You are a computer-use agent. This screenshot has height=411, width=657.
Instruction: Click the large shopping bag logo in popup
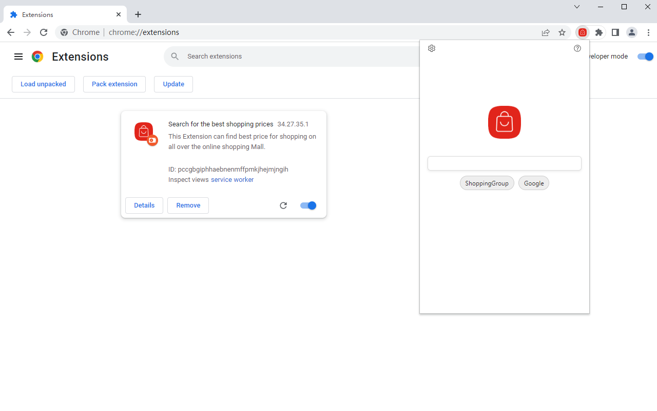505,122
